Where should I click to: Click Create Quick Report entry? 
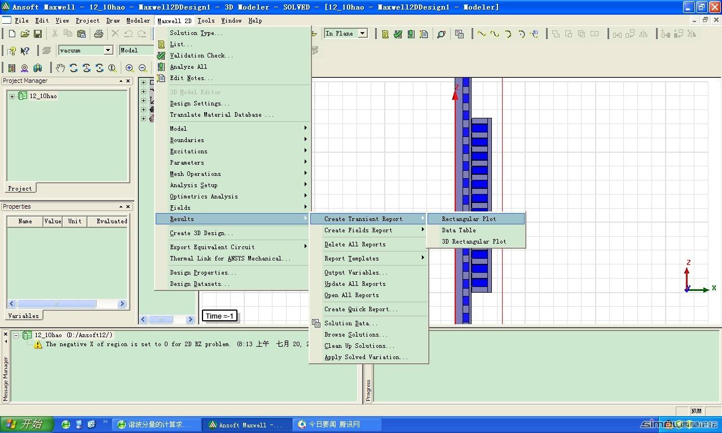point(369,309)
